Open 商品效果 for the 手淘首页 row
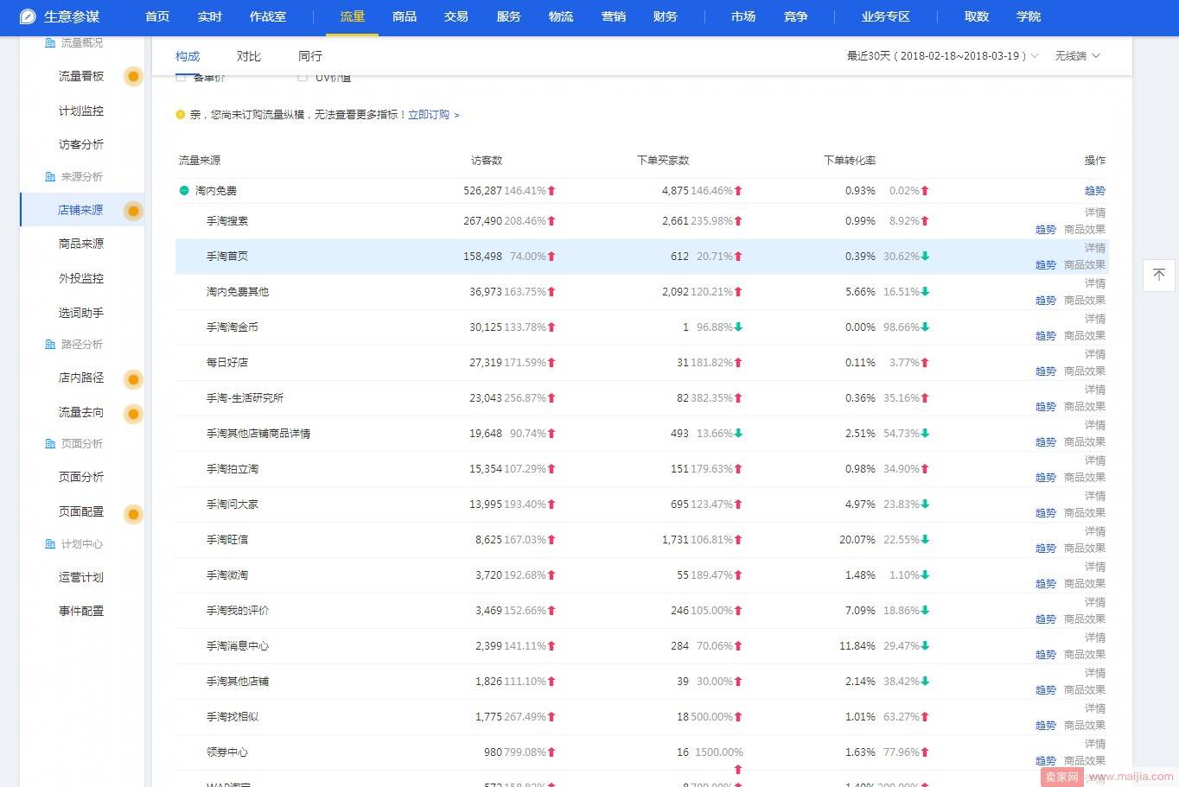Viewport: 1179px width, 787px height. 1085,265
